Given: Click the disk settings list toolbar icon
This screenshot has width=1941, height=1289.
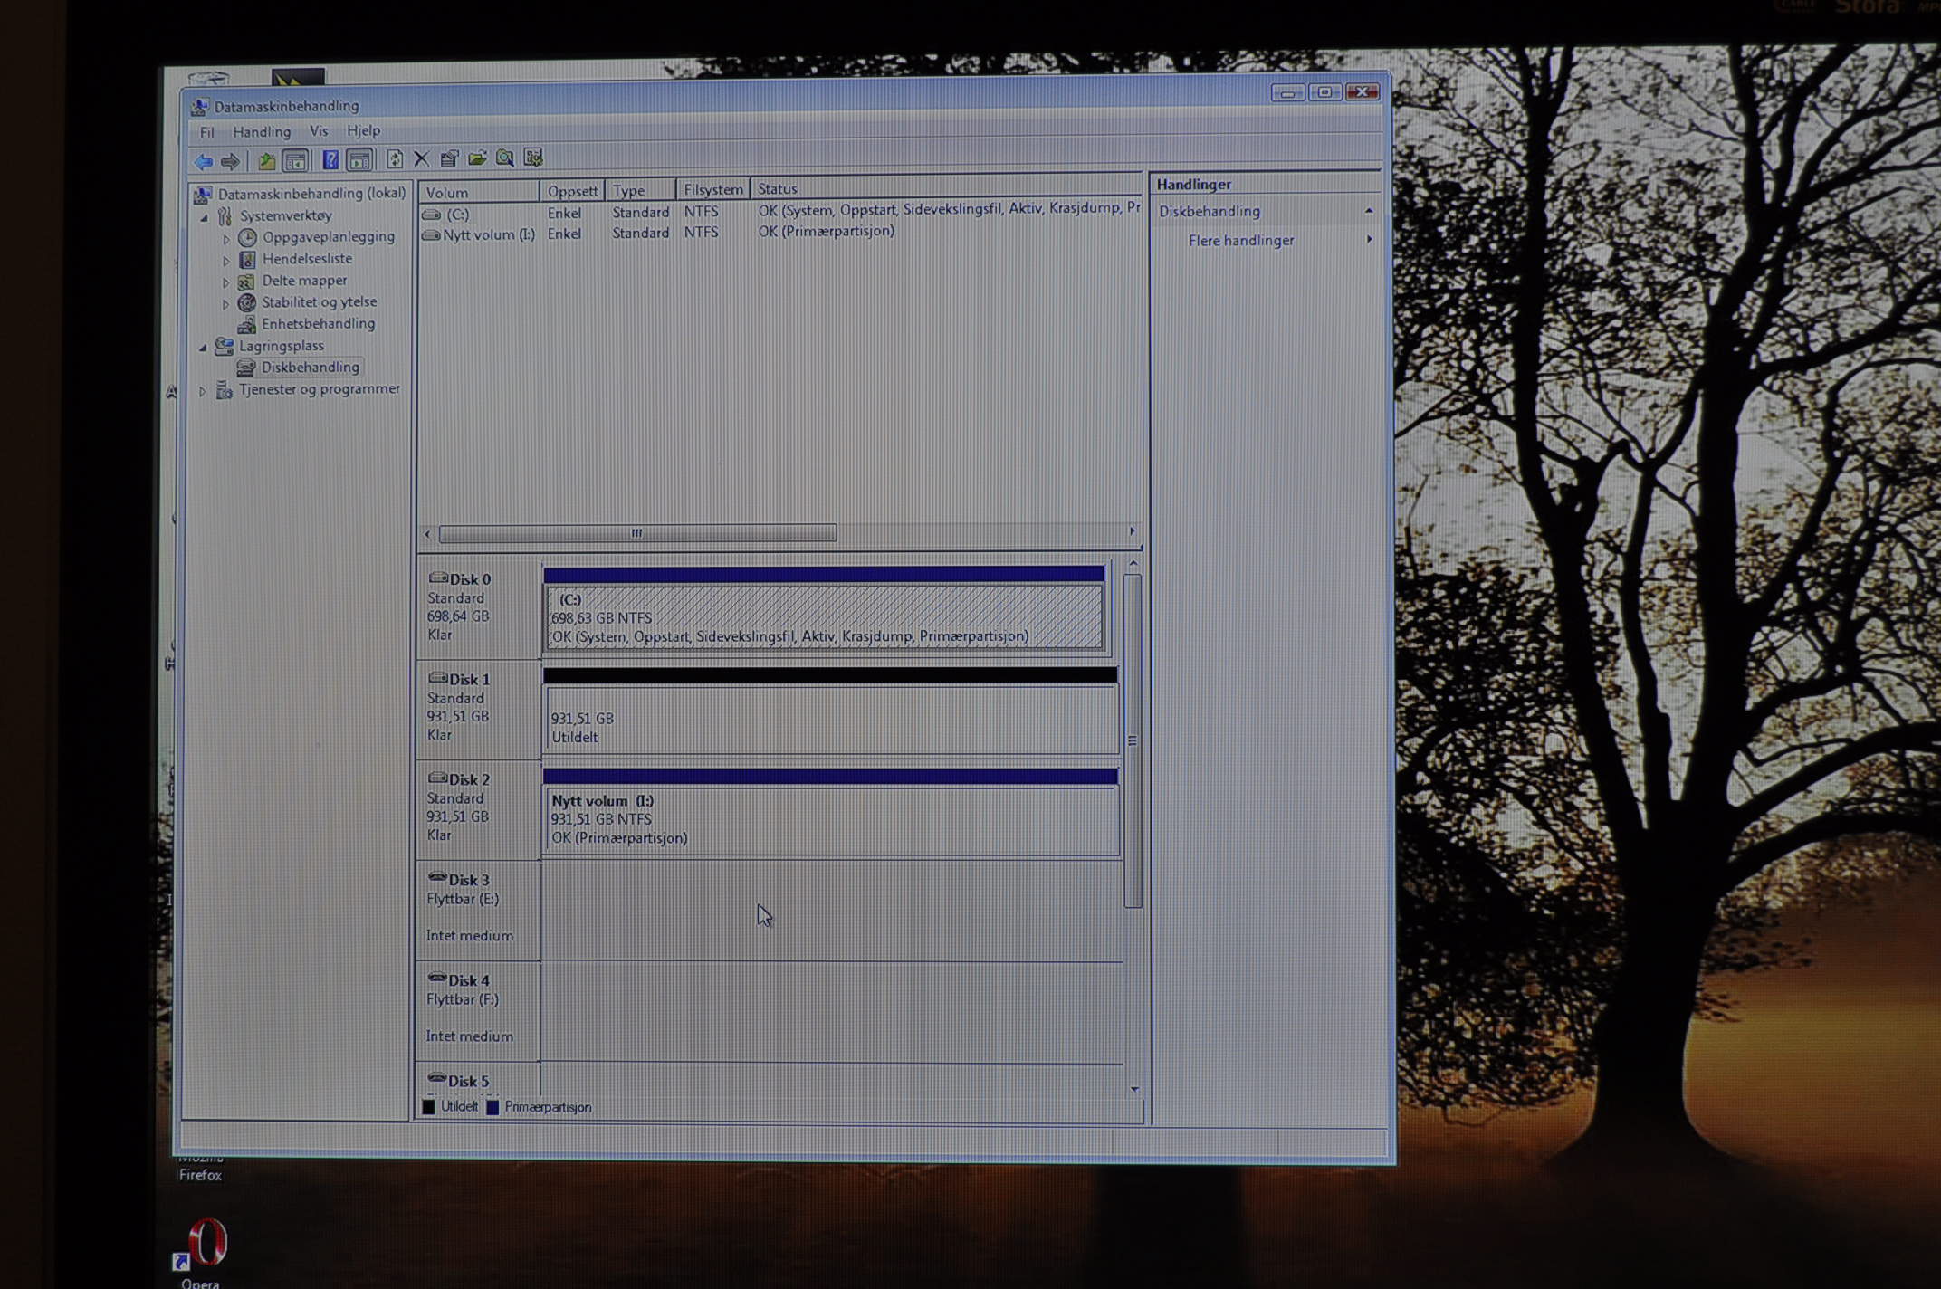Looking at the screenshot, I should 533,158.
